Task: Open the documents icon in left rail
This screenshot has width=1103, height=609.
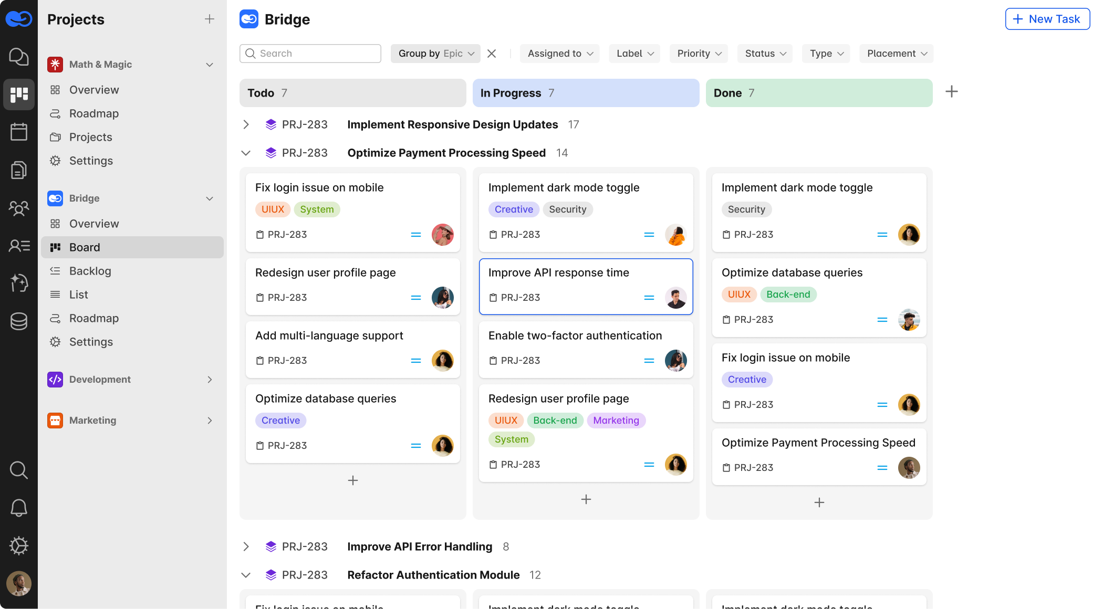Action: 19,170
